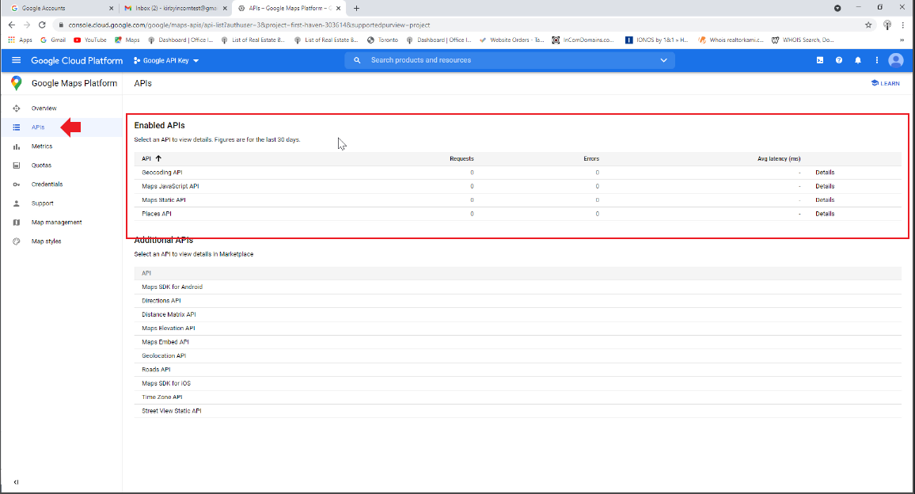The image size is (915, 494).
Task: Collapse the left sidebar with bottom arrow
Action: pos(17,482)
